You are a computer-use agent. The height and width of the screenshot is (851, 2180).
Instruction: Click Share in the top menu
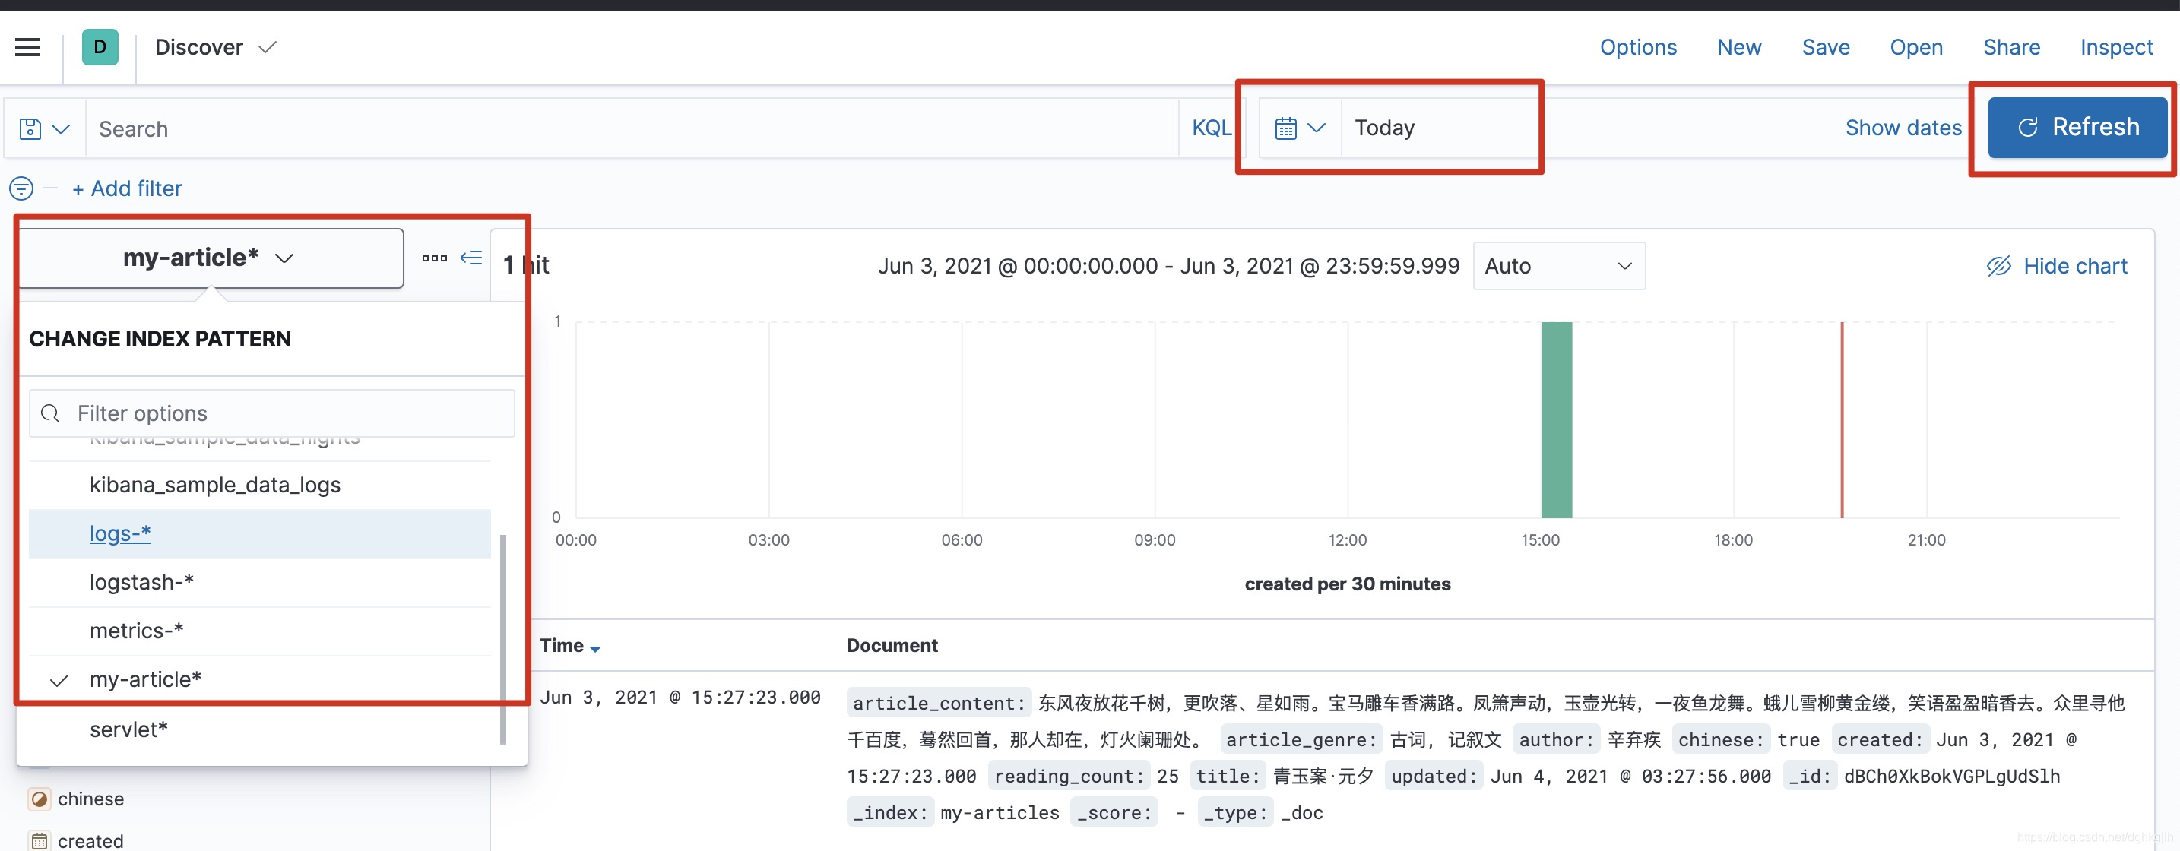(2011, 47)
